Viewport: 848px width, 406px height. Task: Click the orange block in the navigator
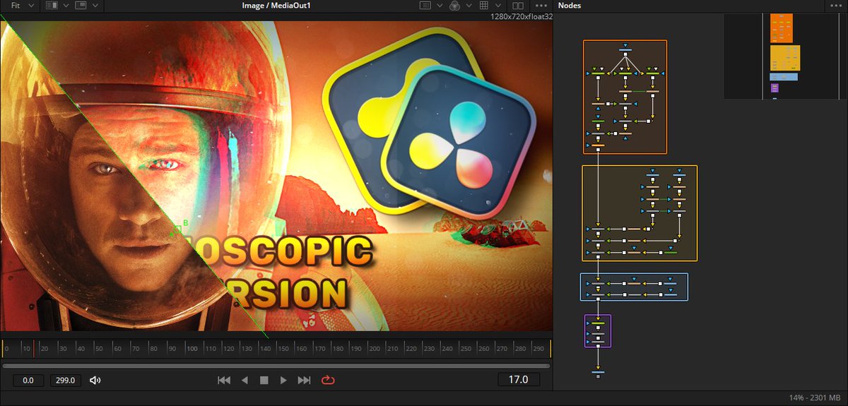[781, 28]
